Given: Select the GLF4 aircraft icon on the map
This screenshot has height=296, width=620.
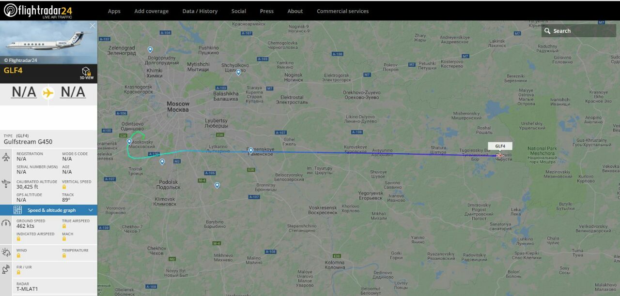Looking at the screenshot, I should [x=499, y=155].
